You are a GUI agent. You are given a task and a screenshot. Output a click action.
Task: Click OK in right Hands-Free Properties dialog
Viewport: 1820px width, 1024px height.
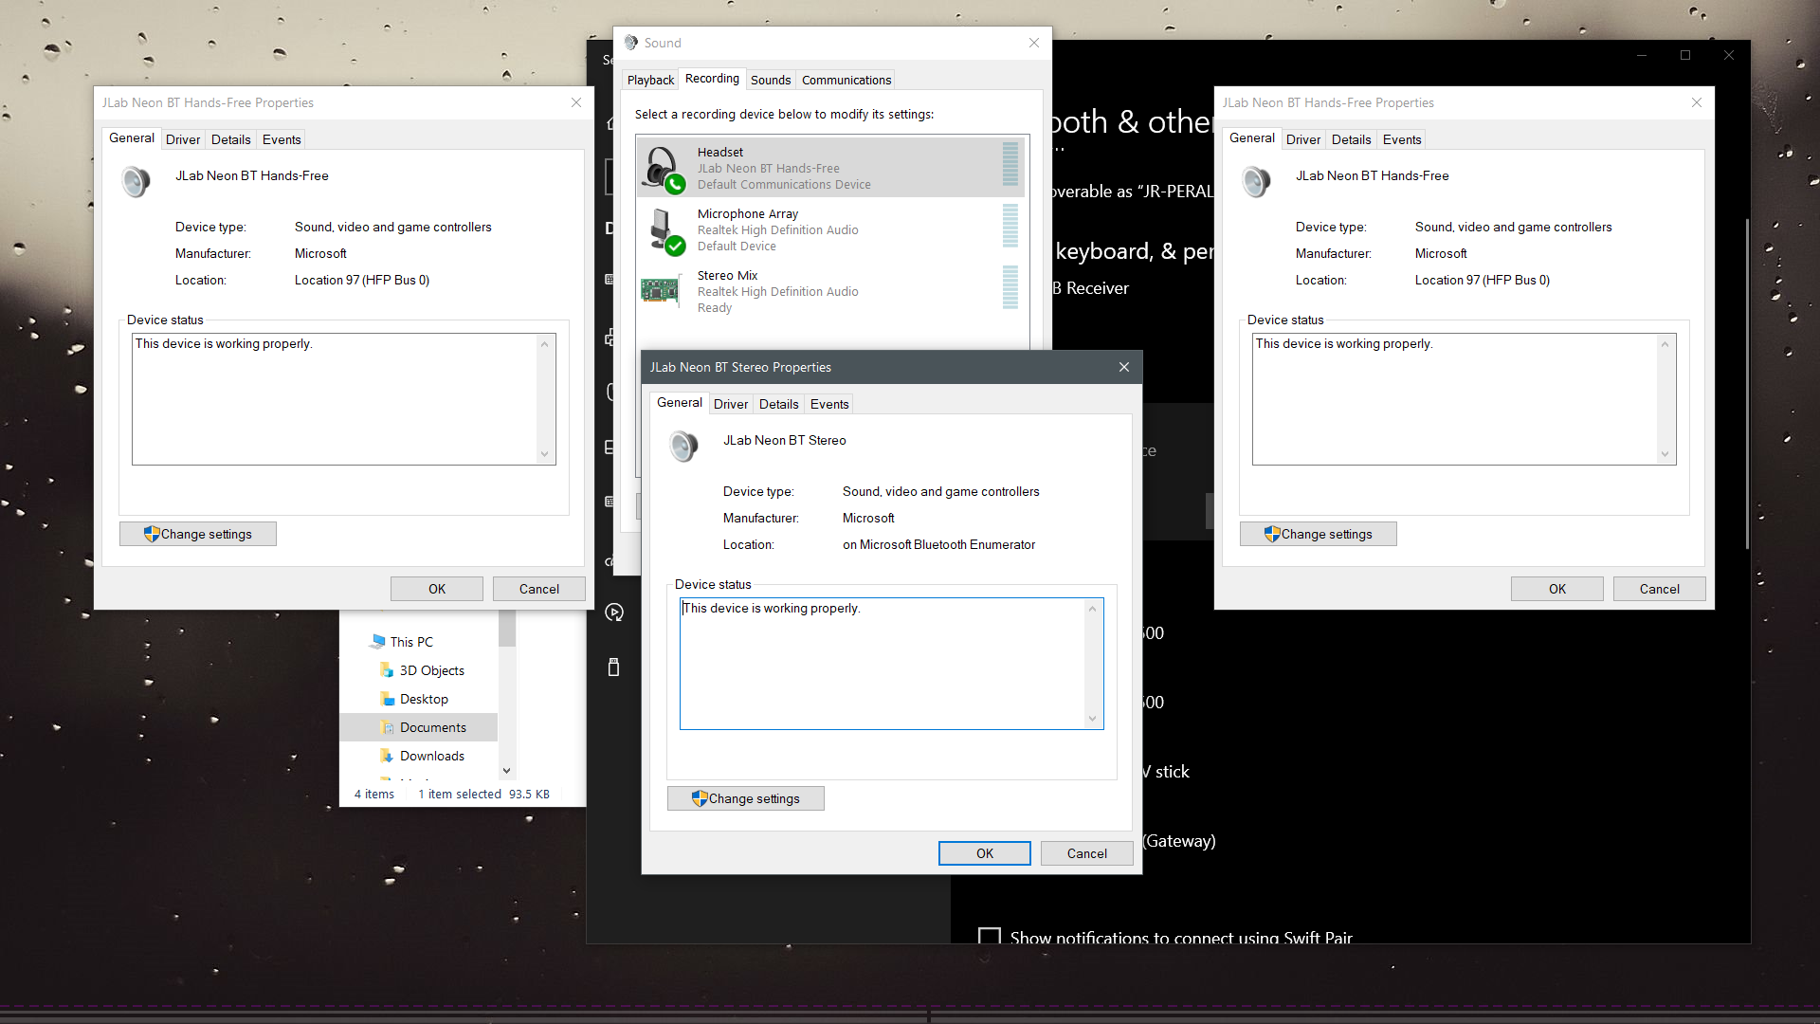pos(1557,589)
